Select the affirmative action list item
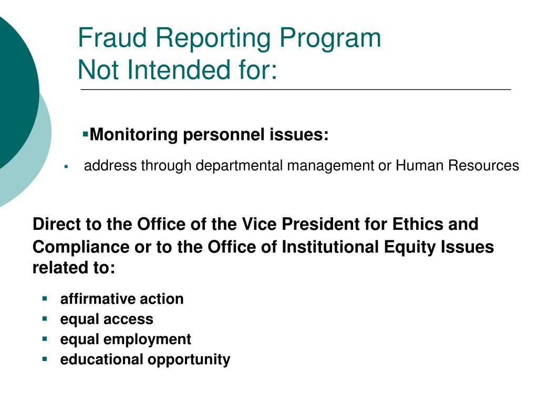 pos(122,299)
